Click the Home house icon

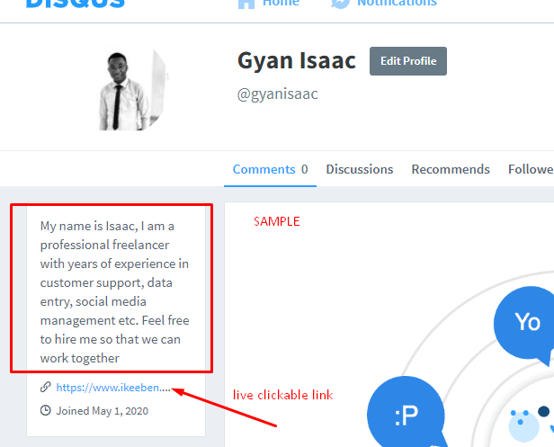(x=246, y=4)
